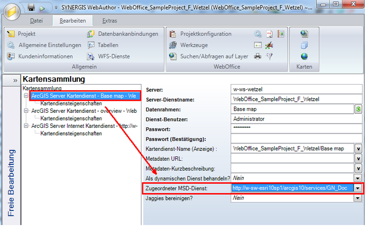Open the Jaggies bereinigen dropdown
The width and height of the screenshot is (365, 226).
358,198
